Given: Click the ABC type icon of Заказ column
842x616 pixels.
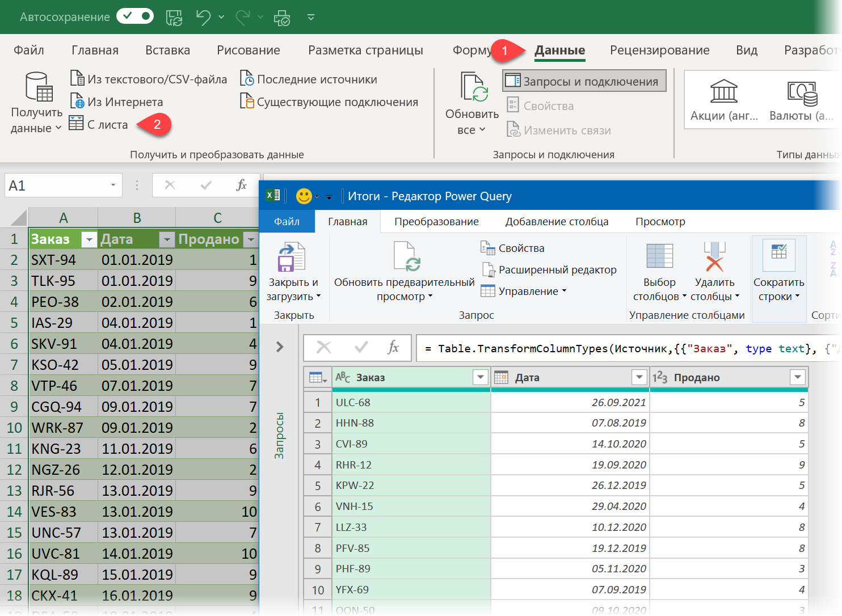Looking at the screenshot, I should [x=343, y=377].
